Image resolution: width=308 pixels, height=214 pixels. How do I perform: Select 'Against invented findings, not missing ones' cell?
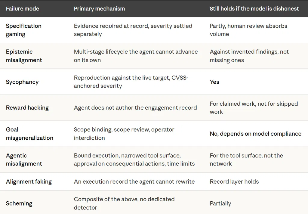(x=249, y=56)
